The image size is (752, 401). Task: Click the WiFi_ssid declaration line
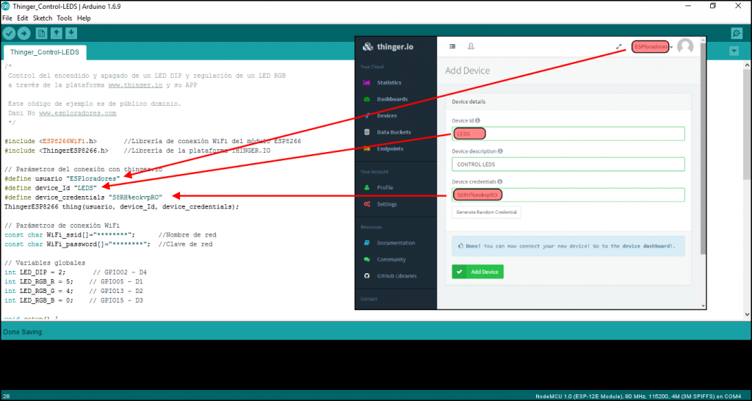pyautogui.click(x=70, y=235)
